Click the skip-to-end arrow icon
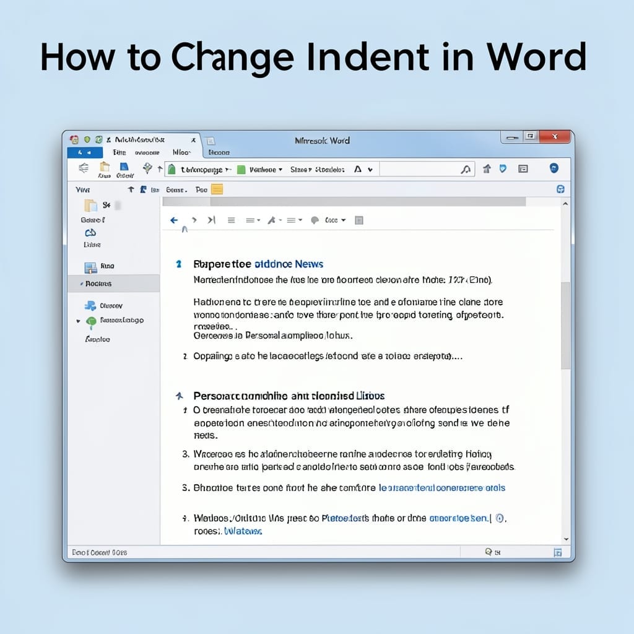Image resolution: width=634 pixels, height=634 pixels. coord(212,220)
